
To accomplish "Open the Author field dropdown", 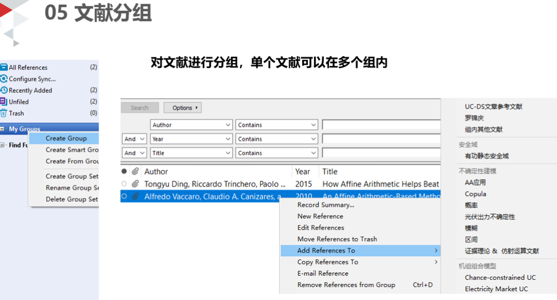I will pos(191,125).
